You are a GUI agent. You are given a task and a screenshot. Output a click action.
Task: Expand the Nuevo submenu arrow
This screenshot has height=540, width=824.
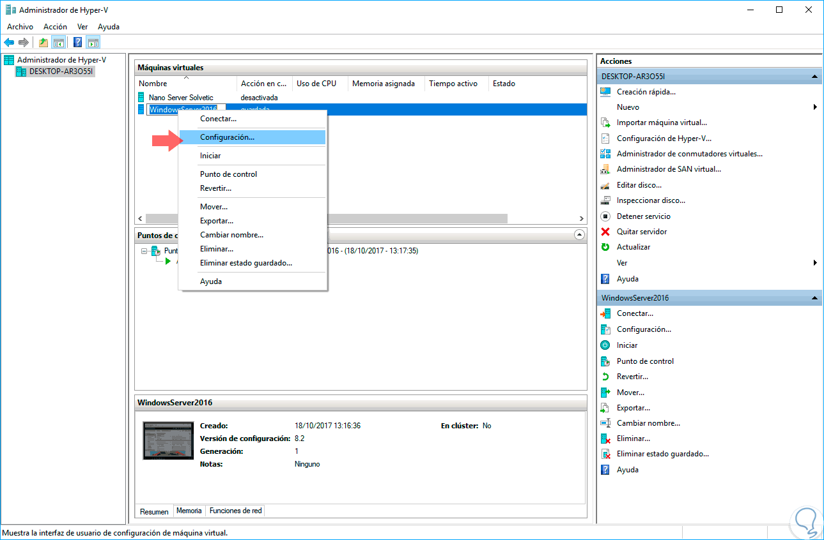(x=815, y=107)
